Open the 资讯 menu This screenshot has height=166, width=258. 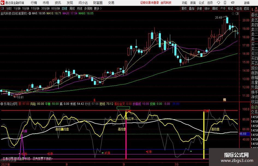coord(58,3)
